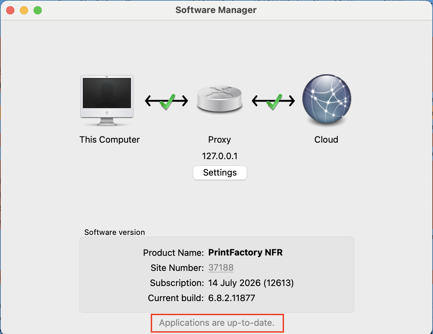Image resolution: width=433 pixels, height=334 pixels.
Task: Click the 'Cloud' label
Action: 326,140
